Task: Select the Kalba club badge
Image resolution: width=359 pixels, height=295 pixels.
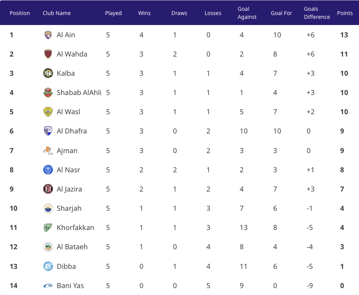Action: (x=48, y=73)
